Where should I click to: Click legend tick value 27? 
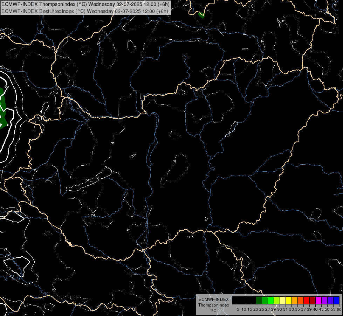268,309
